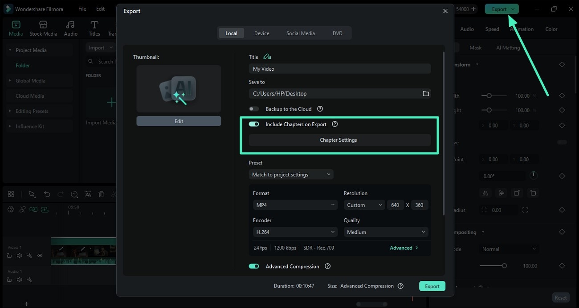Viewport: 579px width, 308px height.
Task: Open Chapter Settings
Action: pos(340,140)
